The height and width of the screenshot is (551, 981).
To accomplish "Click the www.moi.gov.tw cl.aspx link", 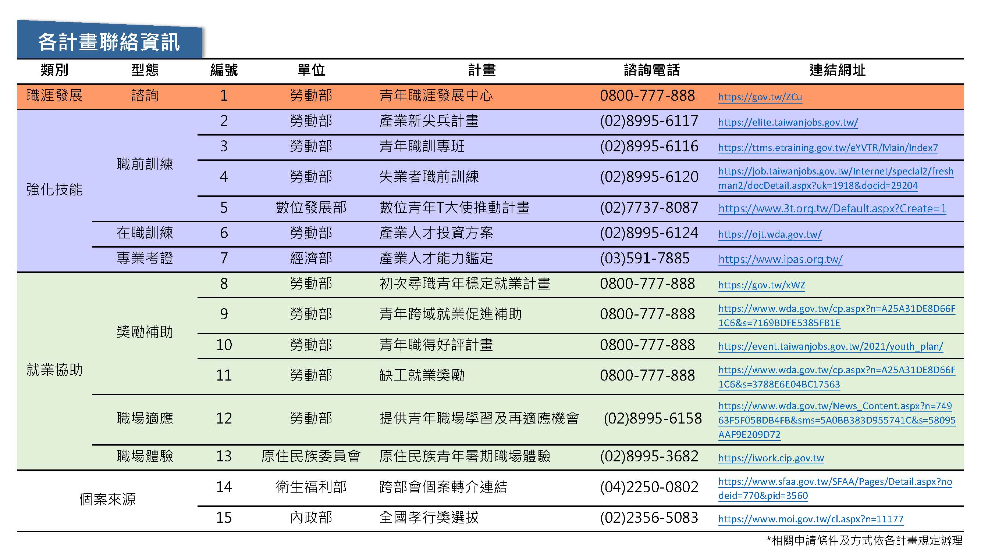I will click(x=810, y=519).
